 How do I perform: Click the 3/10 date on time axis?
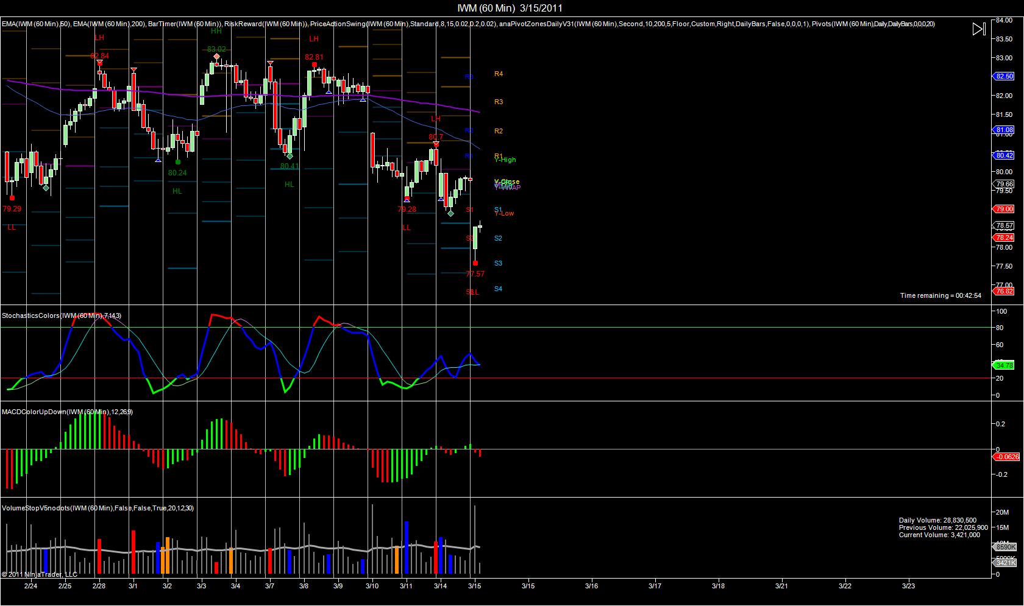[372, 586]
